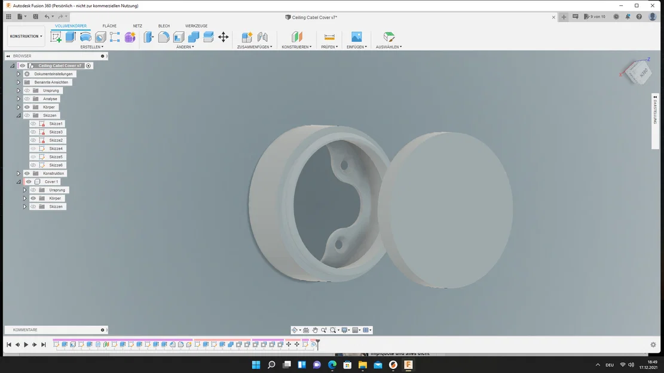Click the Look At tool
664x373 pixels.
point(306,330)
